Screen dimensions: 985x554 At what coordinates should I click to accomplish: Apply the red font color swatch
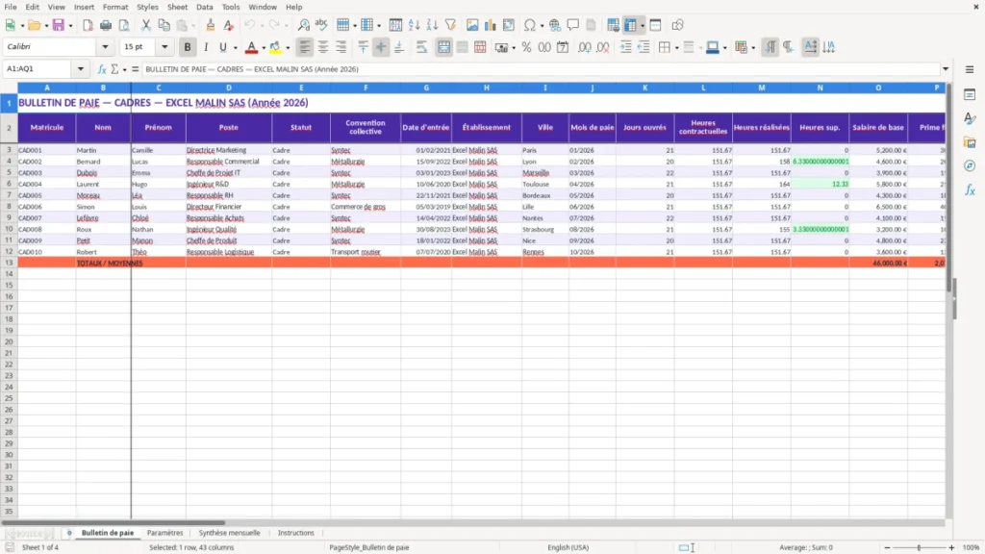[251, 47]
